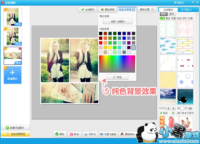200x144 pixels.
Task: Filter materials by 简洁
Action: [168, 18]
